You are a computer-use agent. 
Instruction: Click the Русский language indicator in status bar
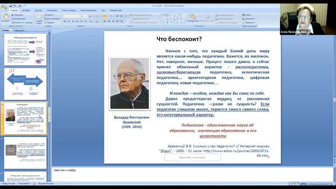46,184
